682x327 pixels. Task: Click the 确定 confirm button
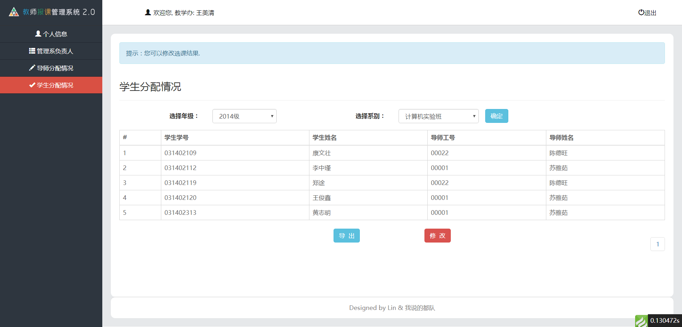497,116
